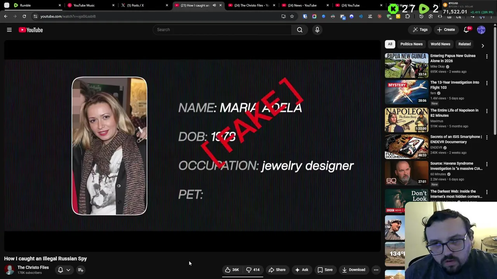Image resolution: width=497 pixels, height=279 pixels.
Task: Open the Create menu
Action: 446,30
